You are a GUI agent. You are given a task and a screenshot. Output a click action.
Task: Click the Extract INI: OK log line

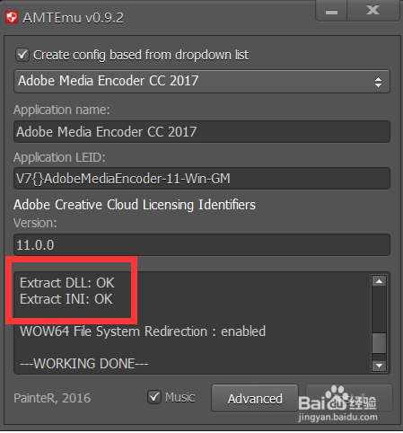coord(66,299)
